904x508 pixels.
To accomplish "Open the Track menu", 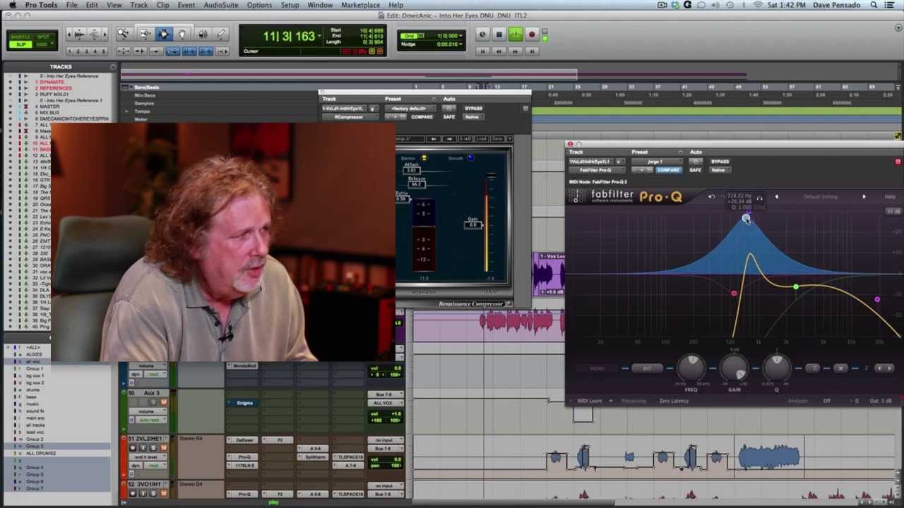I will coord(139,5).
